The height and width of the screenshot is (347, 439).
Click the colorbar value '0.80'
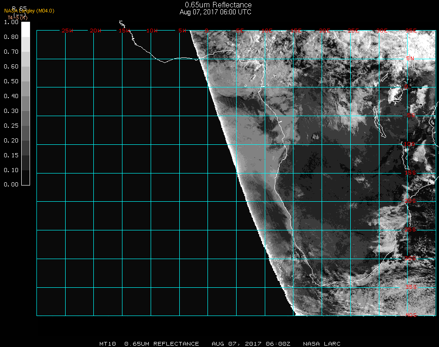tap(11, 37)
